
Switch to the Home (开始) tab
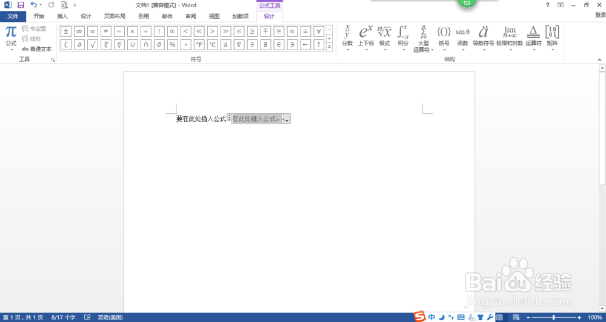pyautogui.click(x=39, y=16)
